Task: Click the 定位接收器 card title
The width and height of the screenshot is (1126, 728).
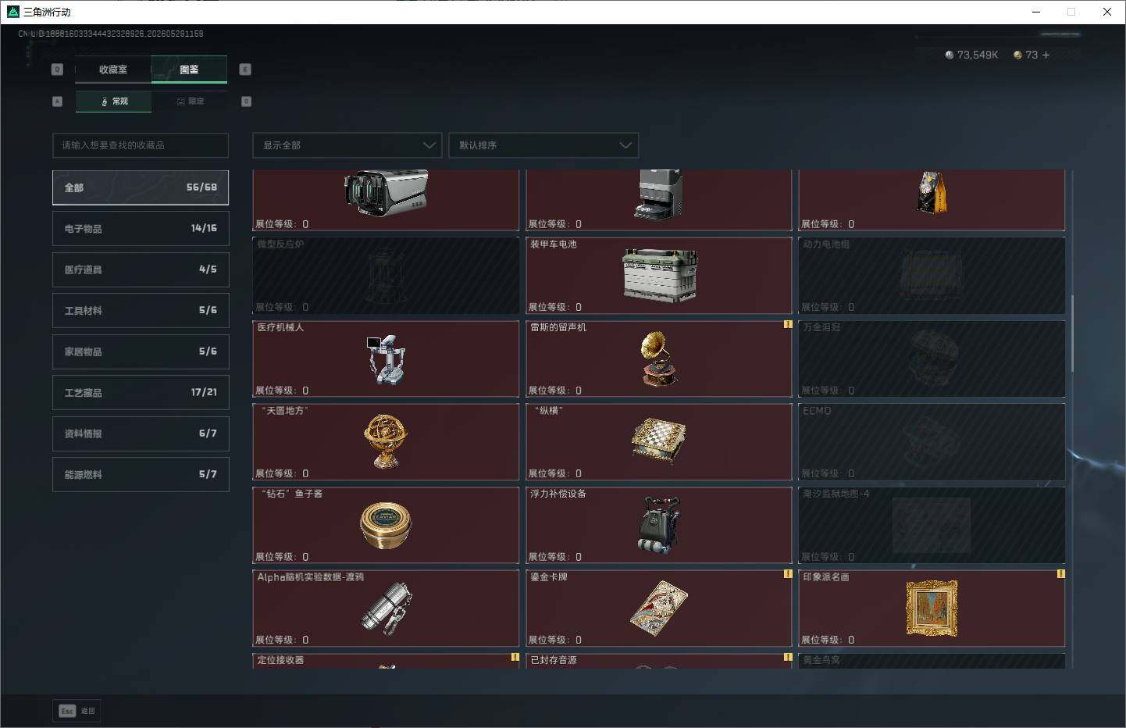Action: click(x=280, y=660)
